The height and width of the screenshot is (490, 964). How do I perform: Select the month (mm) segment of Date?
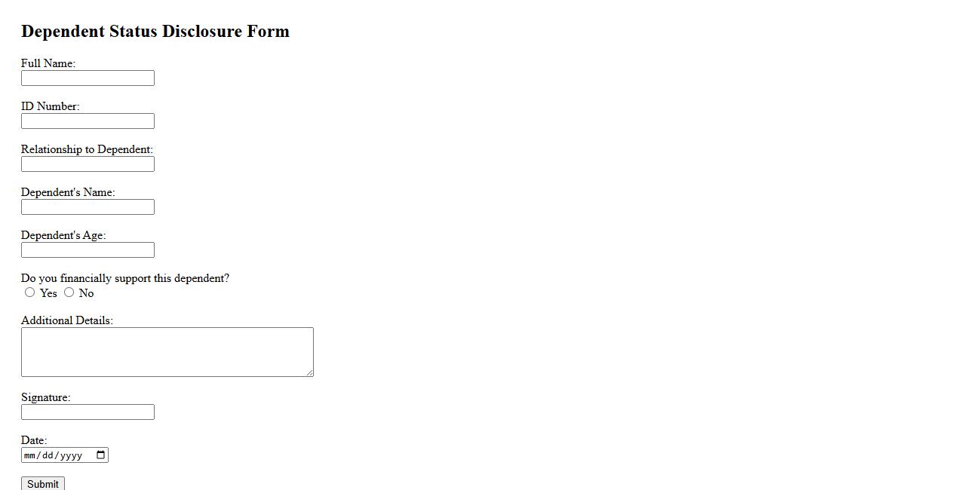pos(30,455)
